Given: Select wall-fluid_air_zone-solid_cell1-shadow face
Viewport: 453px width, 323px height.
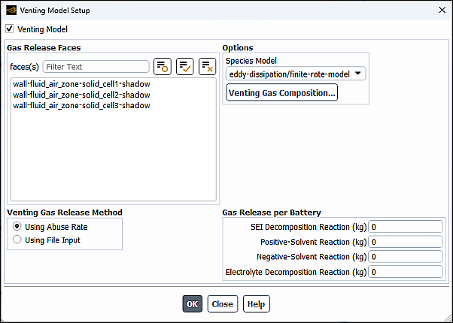Looking at the screenshot, I should (82, 84).
